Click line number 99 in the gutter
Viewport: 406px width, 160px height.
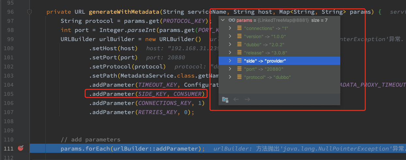pos(10,39)
